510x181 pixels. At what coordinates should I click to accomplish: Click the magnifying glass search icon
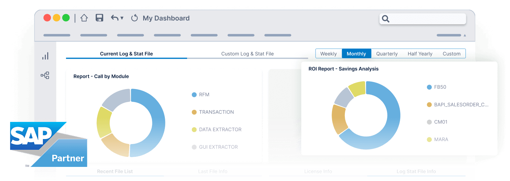[x=386, y=19]
